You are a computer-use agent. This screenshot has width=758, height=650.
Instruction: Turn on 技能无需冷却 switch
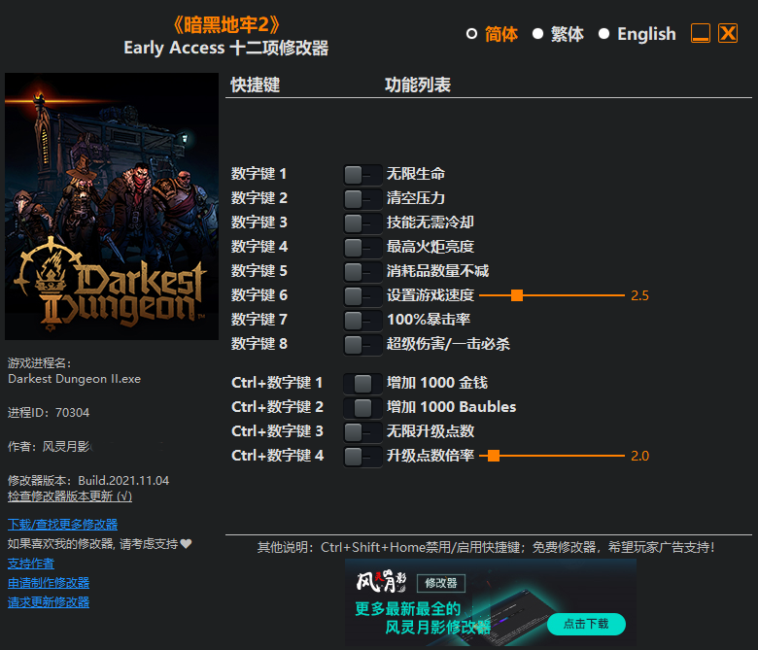(362, 222)
